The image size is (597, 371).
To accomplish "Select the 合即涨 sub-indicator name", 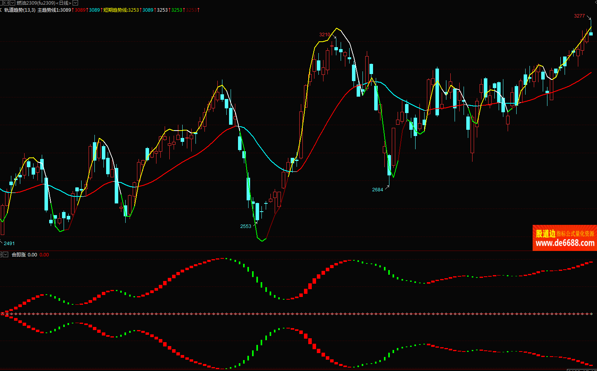I will tap(19, 254).
